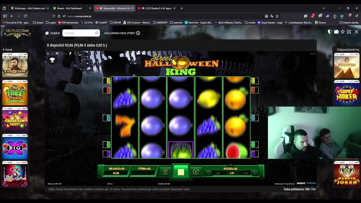Open the stream bookmarks folder
Viewport: 361px width, 203px height.
38,23
